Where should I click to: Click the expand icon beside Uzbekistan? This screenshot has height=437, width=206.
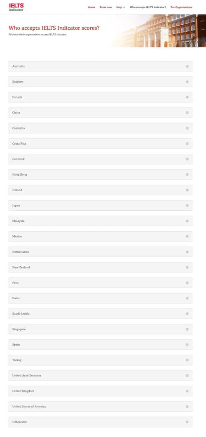pos(187,422)
